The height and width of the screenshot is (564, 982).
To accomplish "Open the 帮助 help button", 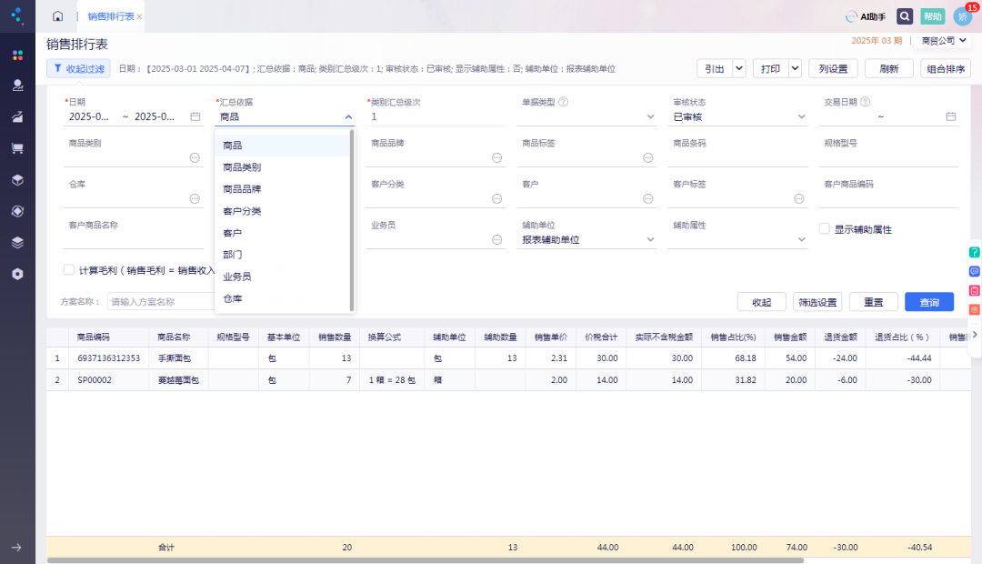I will click(x=933, y=16).
